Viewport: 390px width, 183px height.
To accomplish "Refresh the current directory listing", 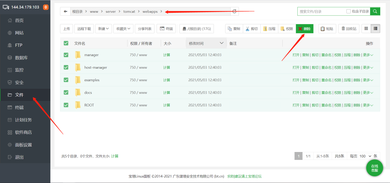I will coord(234,12).
